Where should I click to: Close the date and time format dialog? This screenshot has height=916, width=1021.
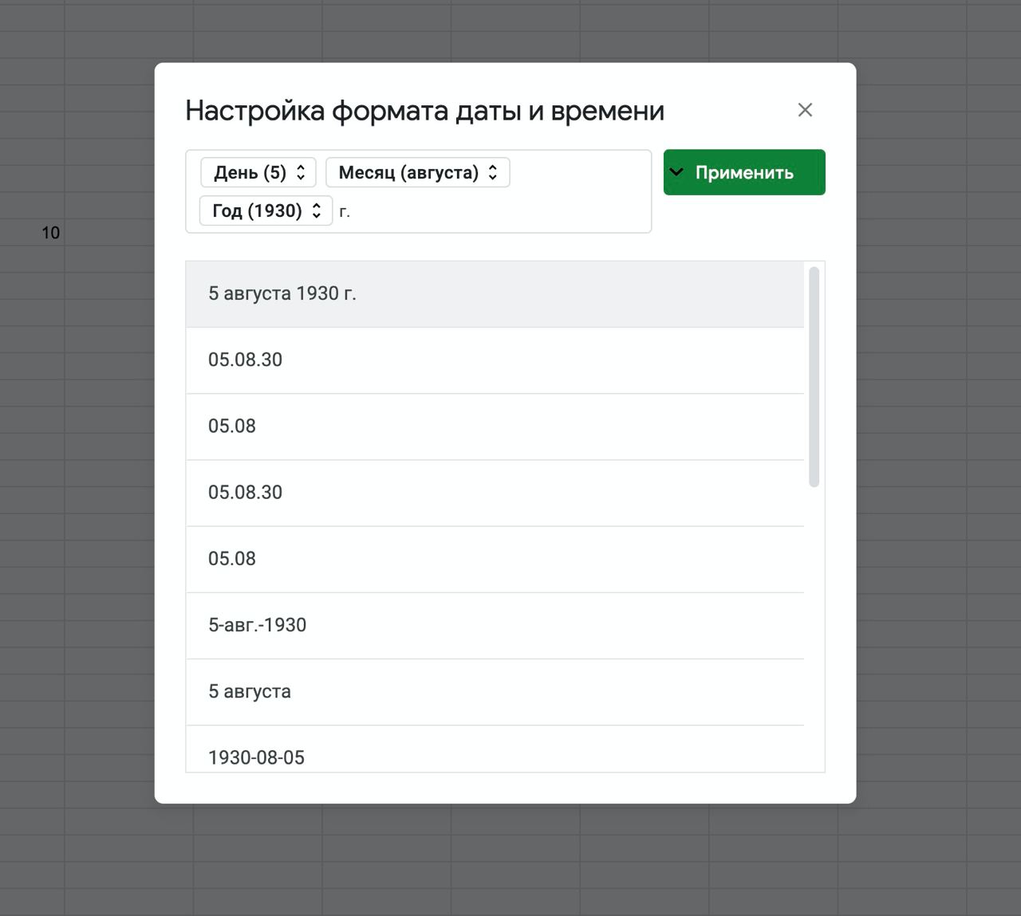click(x=805, y=110)
